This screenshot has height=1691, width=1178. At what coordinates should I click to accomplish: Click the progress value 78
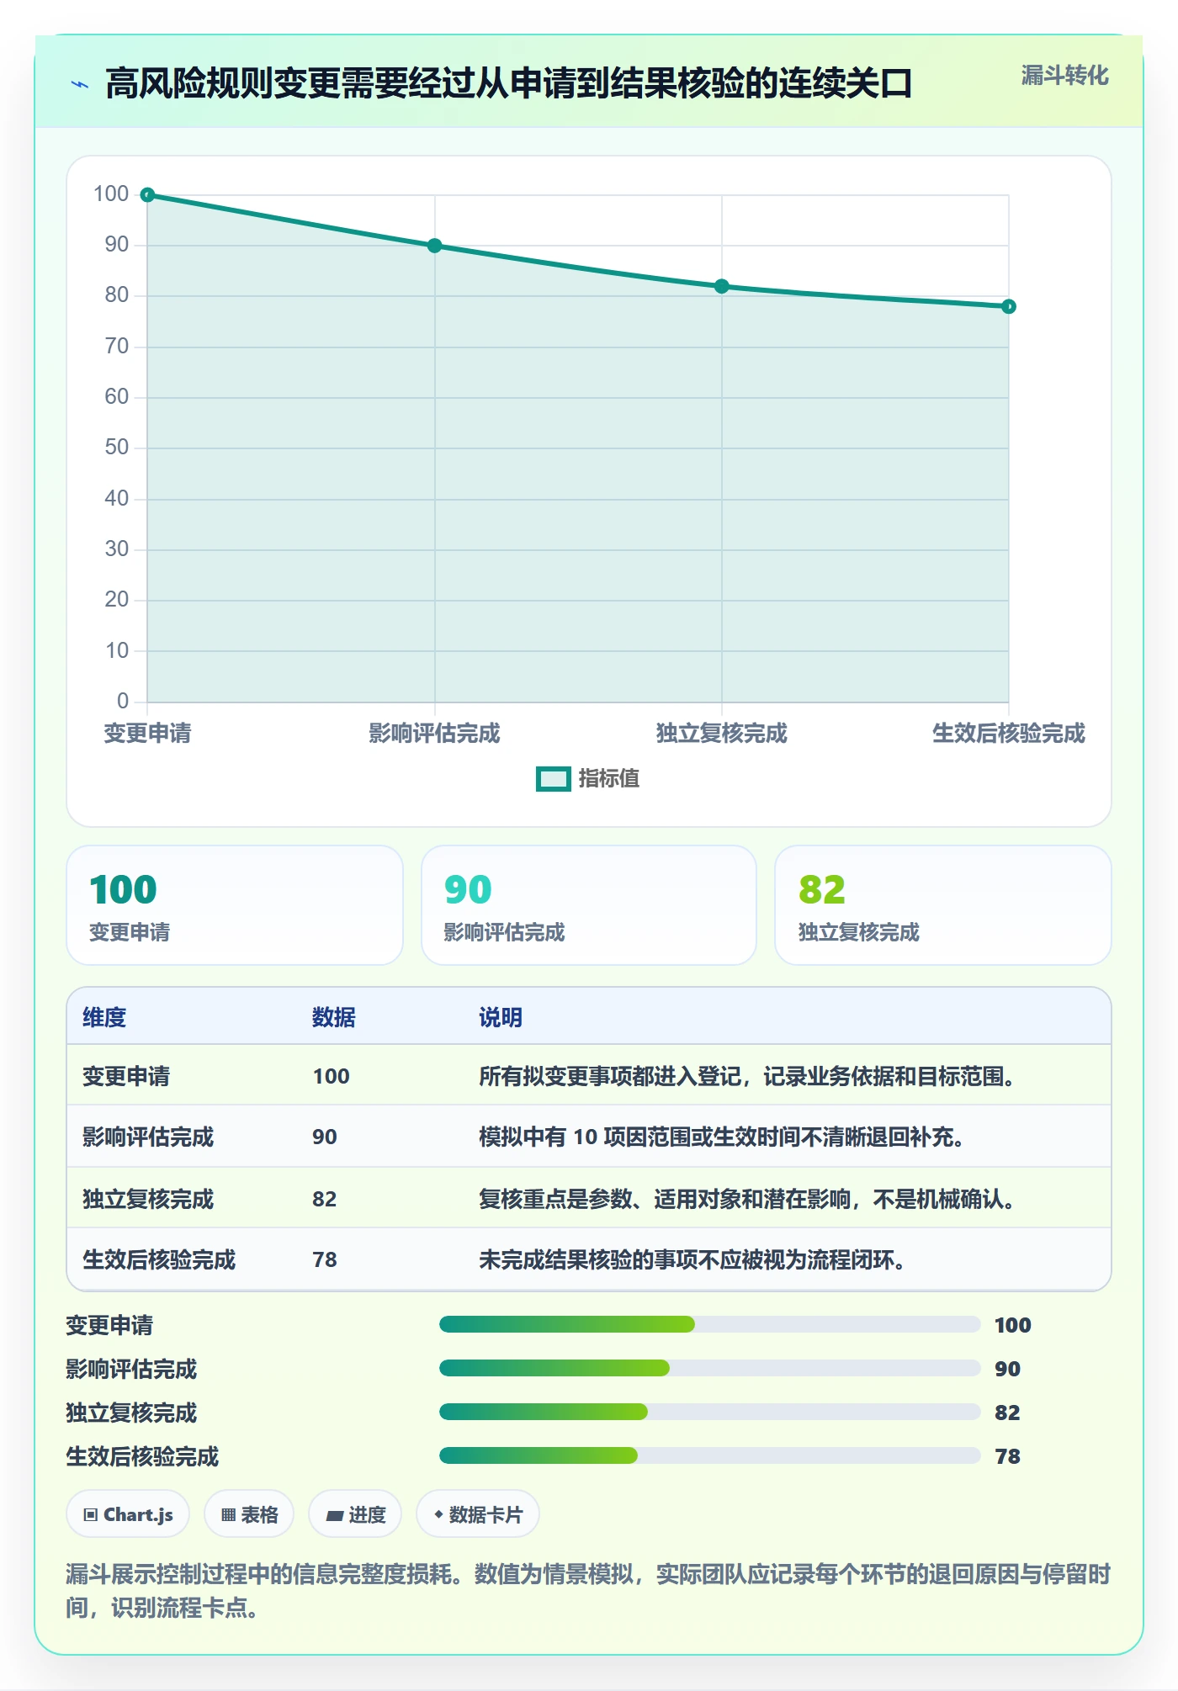(1007, 1456)
